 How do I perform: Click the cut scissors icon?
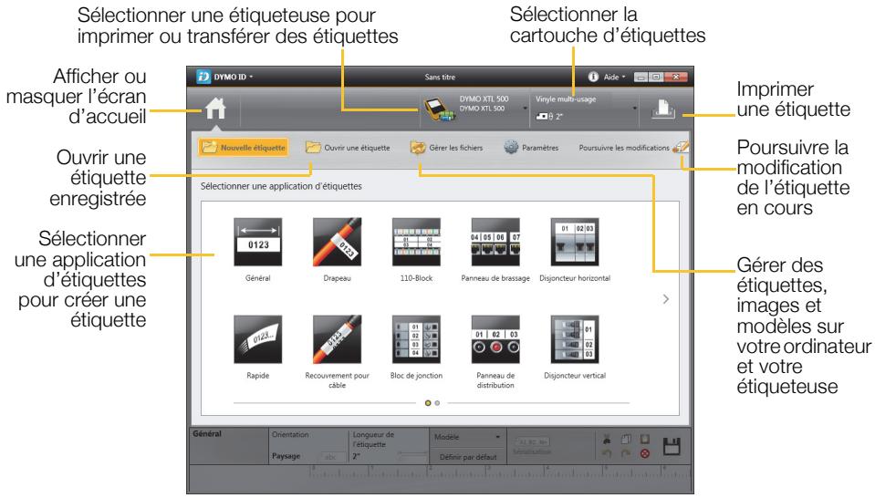607,440
